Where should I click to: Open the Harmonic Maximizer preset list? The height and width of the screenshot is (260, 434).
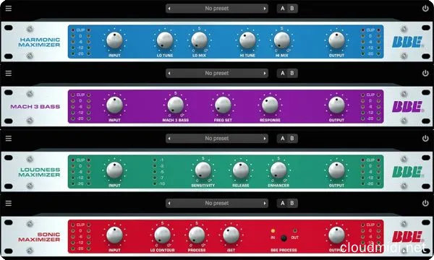click(217, 9)
